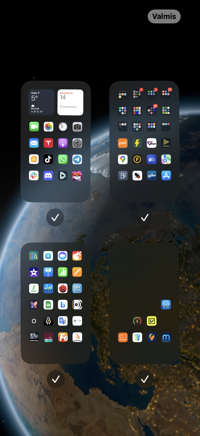Tap the blue m app icon
Image resolution: width=200 pixels, height=436 pixels.
pyautogui.click(x=166, y=337)
